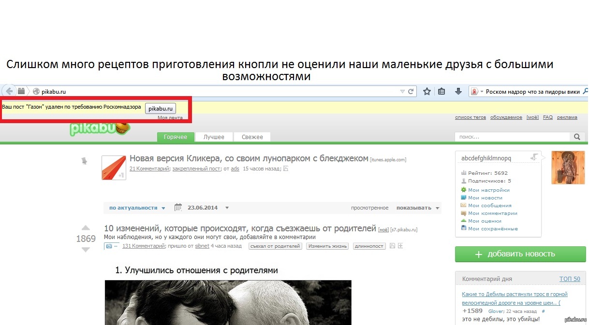Downvote the post rated 1869
Screen dimensions: 589x325
86,250
